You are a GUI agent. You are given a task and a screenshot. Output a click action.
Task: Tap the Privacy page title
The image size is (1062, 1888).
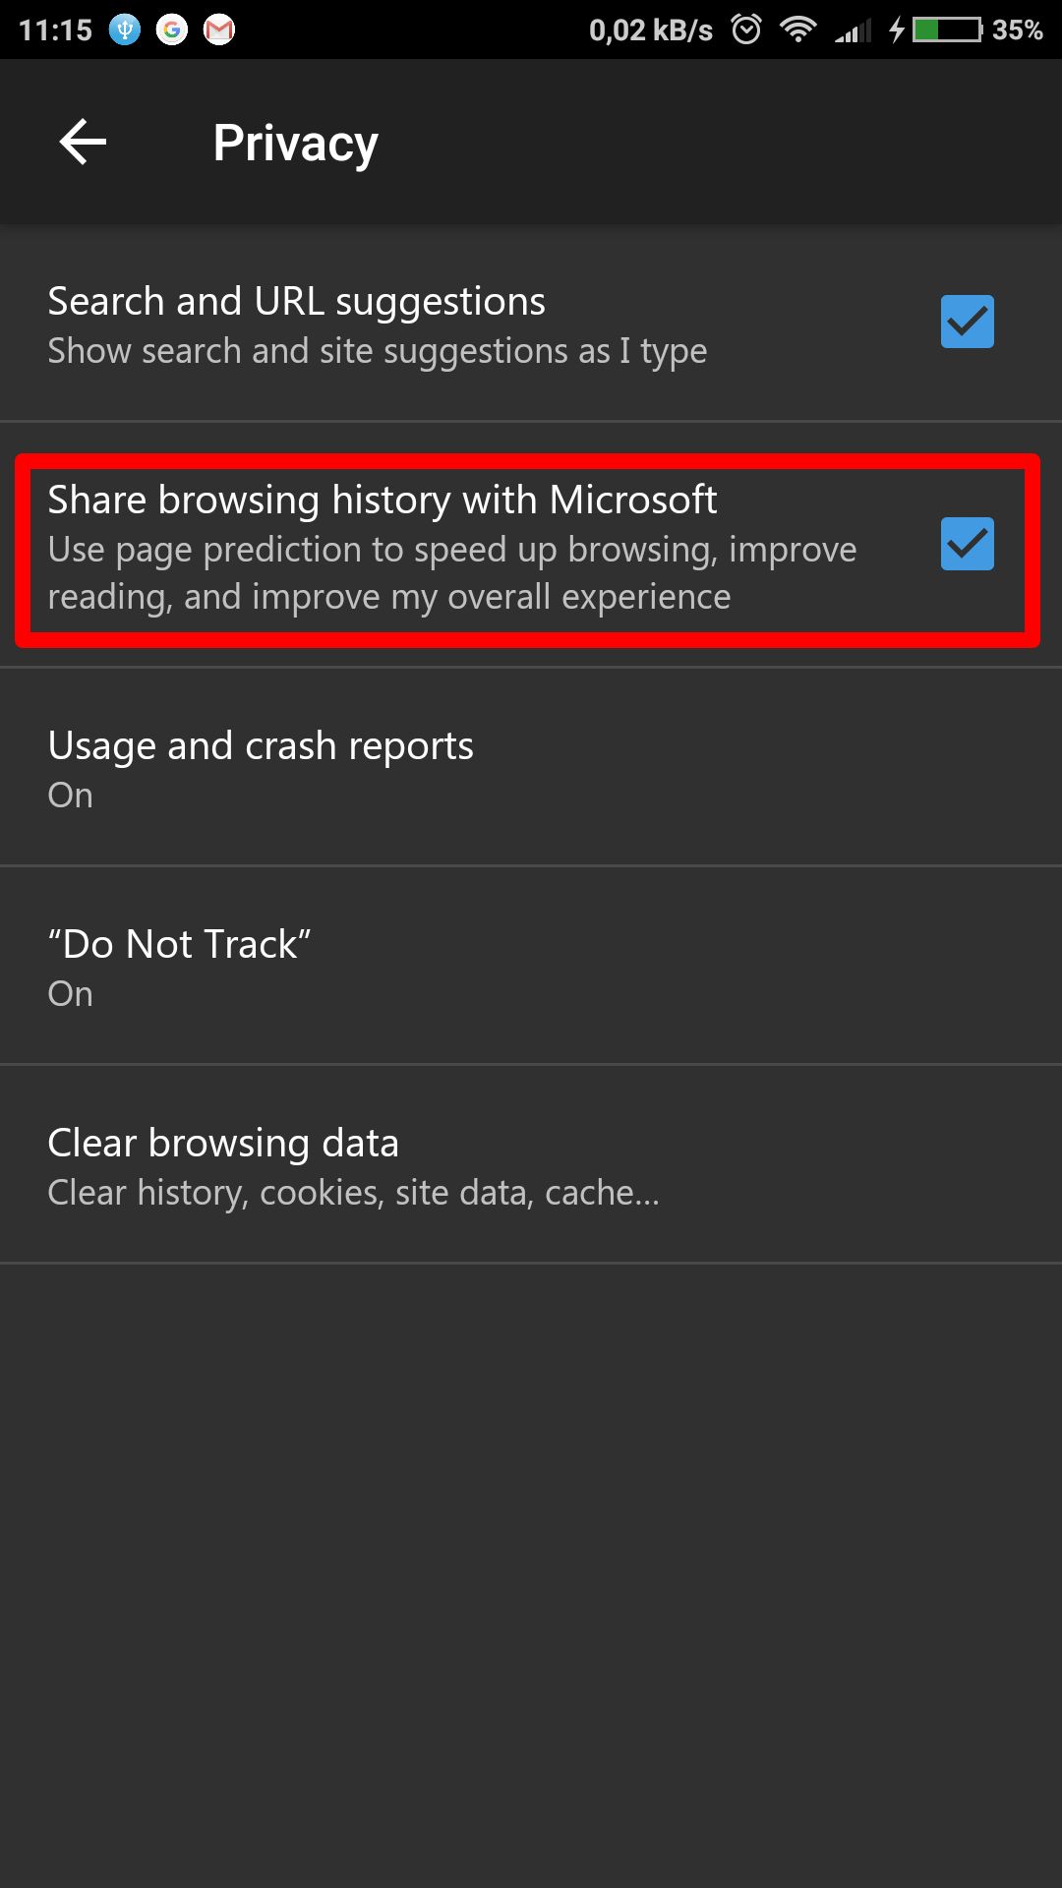click(295, 144)
